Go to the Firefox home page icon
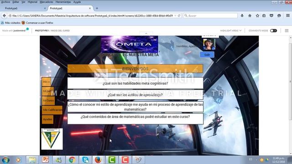Screen dimensions: 292x164 (x=250, y=15)
